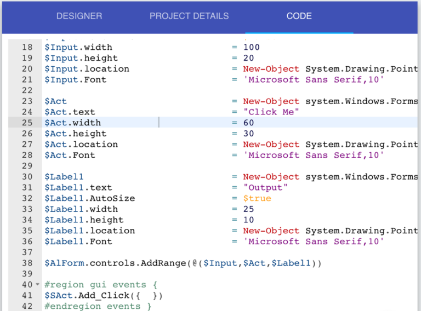Image resolution: width=421 pixels, height=311 pixels.
Task: Click $Label1.width on line 33
Action: [81, 209]
